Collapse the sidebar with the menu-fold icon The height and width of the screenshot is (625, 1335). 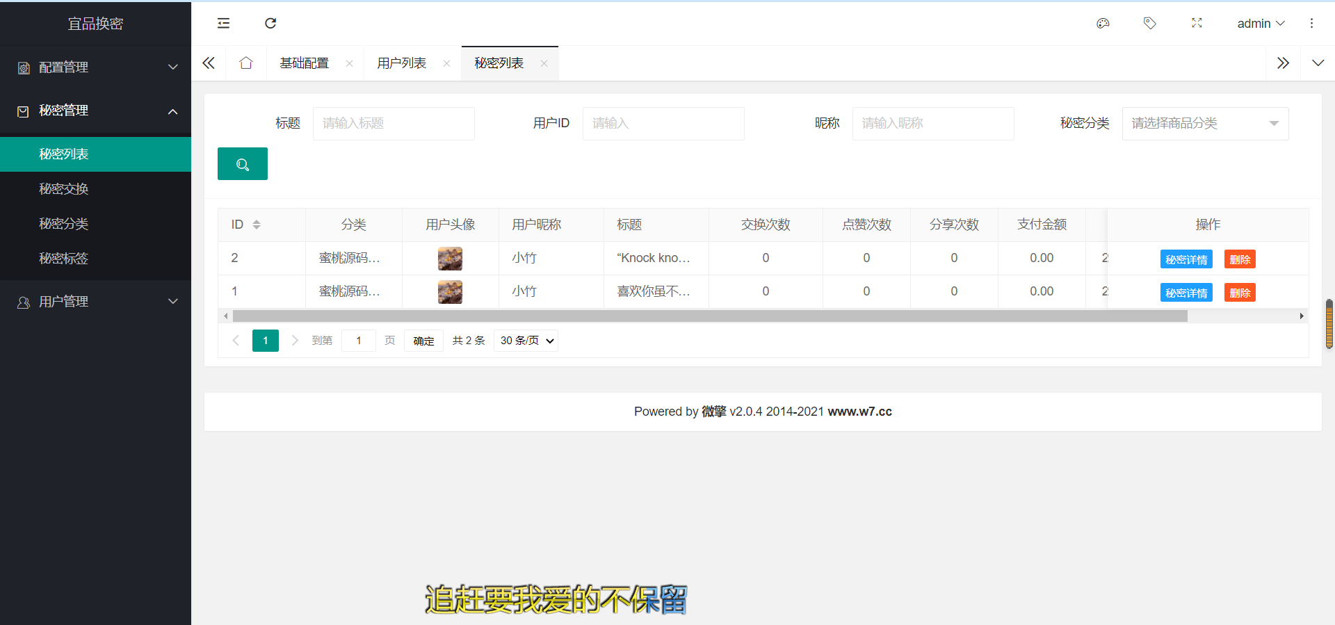tap(223, 24)
